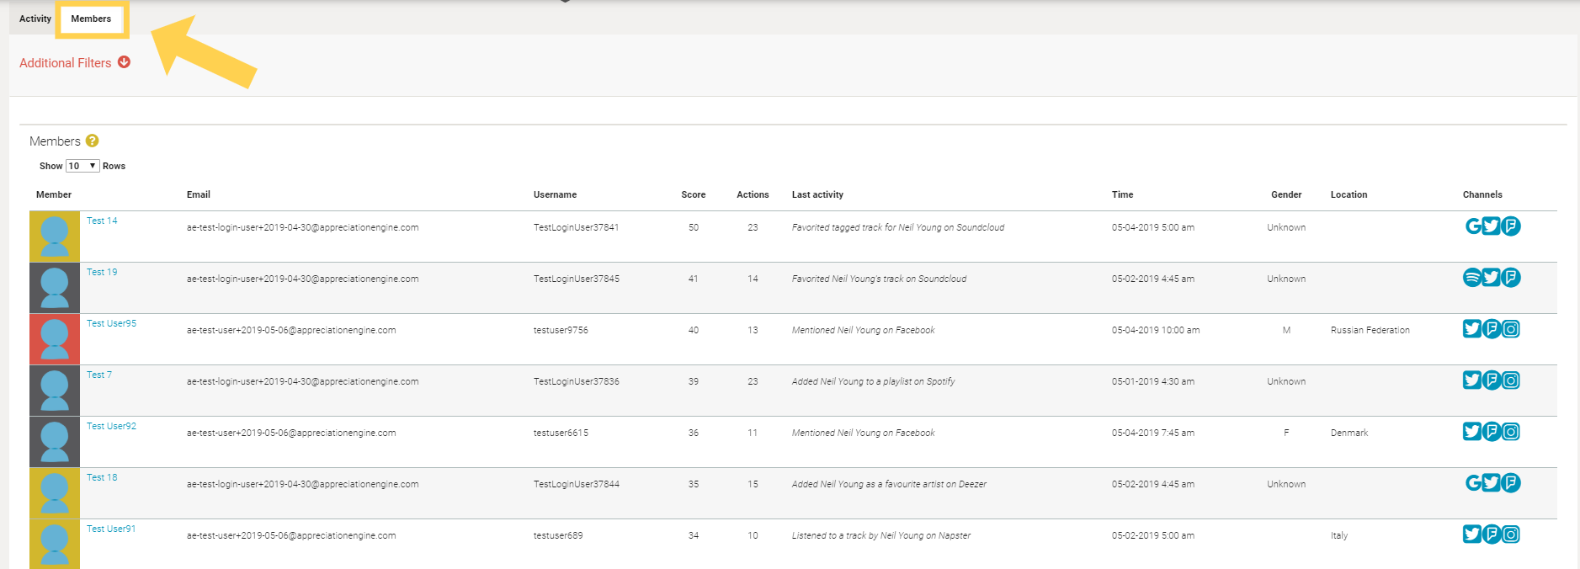Click Test 18's yellow avatar thumbnail

pos(55,493)
